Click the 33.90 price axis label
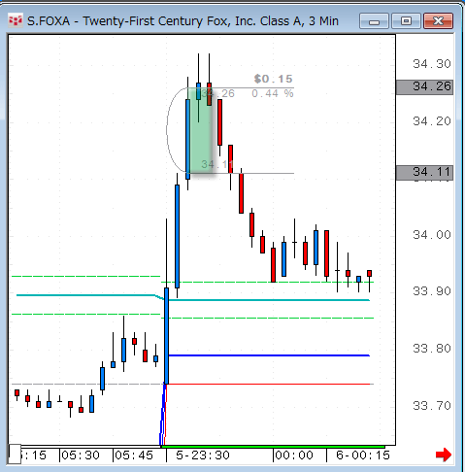The width and height of the screenshot is (465, 472). [x=432, y=291]
